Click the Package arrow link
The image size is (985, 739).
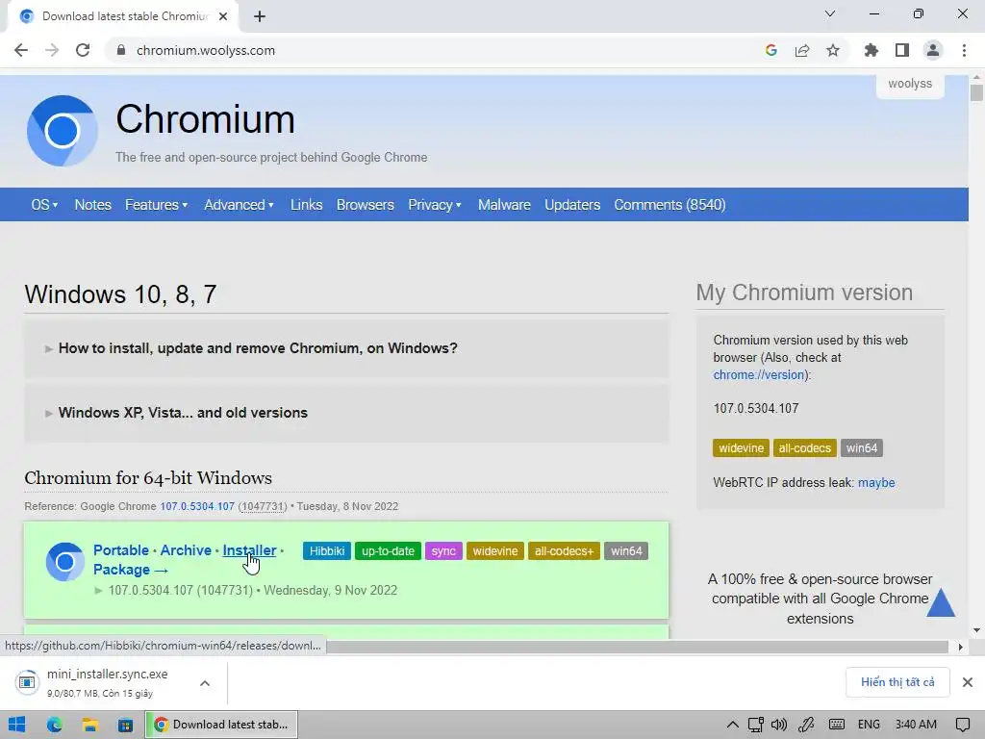131,570
